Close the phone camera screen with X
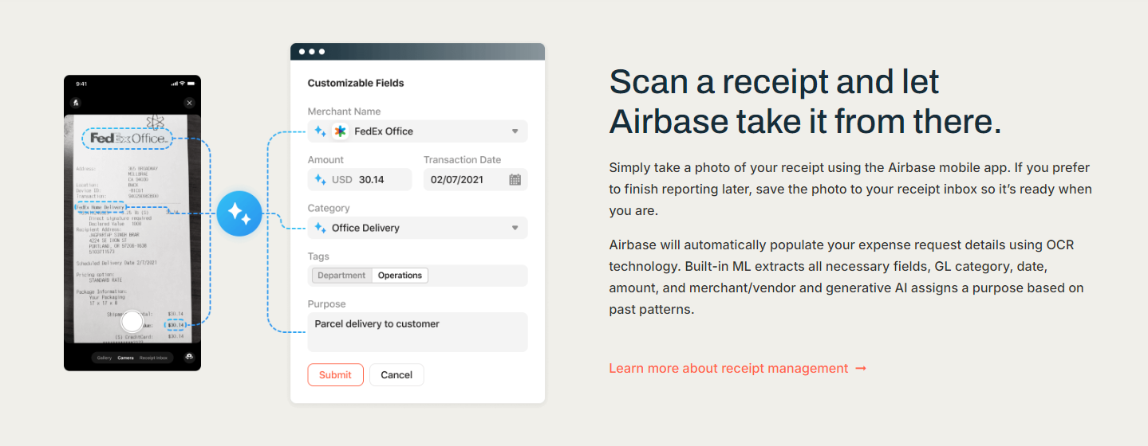1148x446 pixels. tap(189, 103)
